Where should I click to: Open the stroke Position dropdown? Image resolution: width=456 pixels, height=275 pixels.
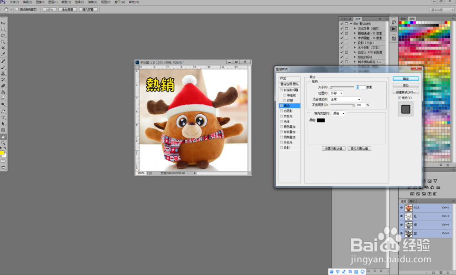pos(337,93)
